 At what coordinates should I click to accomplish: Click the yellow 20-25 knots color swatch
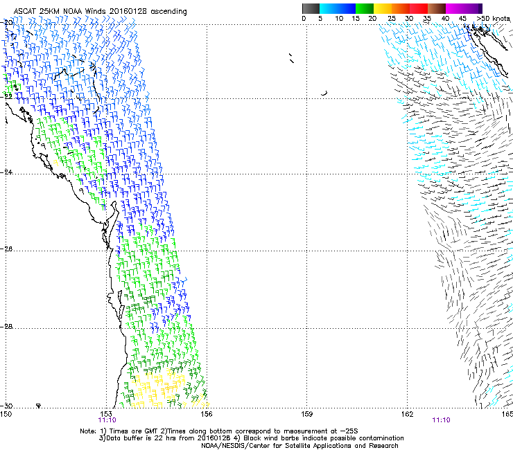click(x=383, y=8)
